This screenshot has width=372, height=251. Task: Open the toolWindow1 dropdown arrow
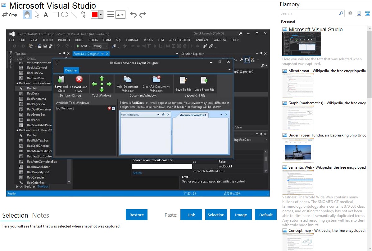[158, 115]
